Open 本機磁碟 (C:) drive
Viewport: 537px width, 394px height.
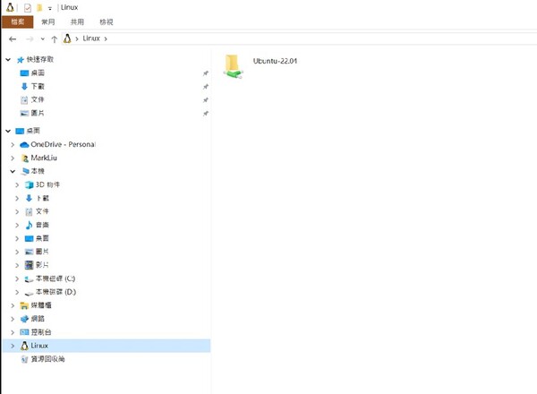click(29, 278)
